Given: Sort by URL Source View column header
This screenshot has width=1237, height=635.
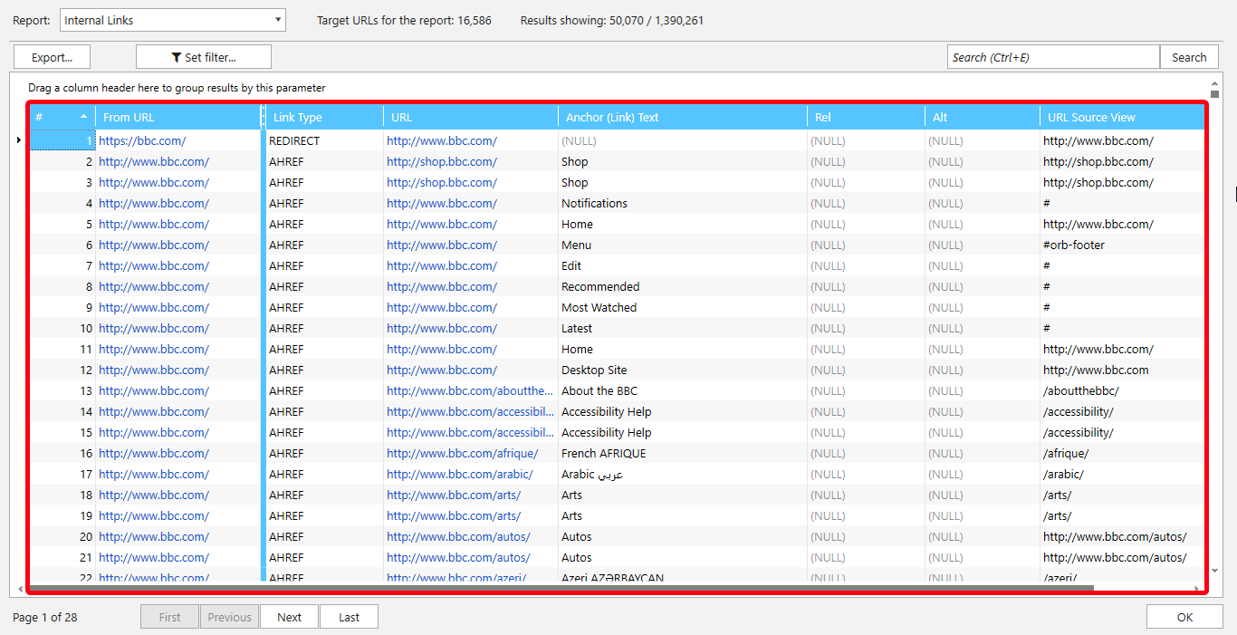Looking at the screenshot, I should click(x=1122, y=117).
